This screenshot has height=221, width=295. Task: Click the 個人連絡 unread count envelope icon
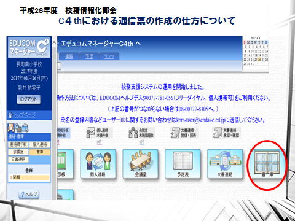[90, 133]
